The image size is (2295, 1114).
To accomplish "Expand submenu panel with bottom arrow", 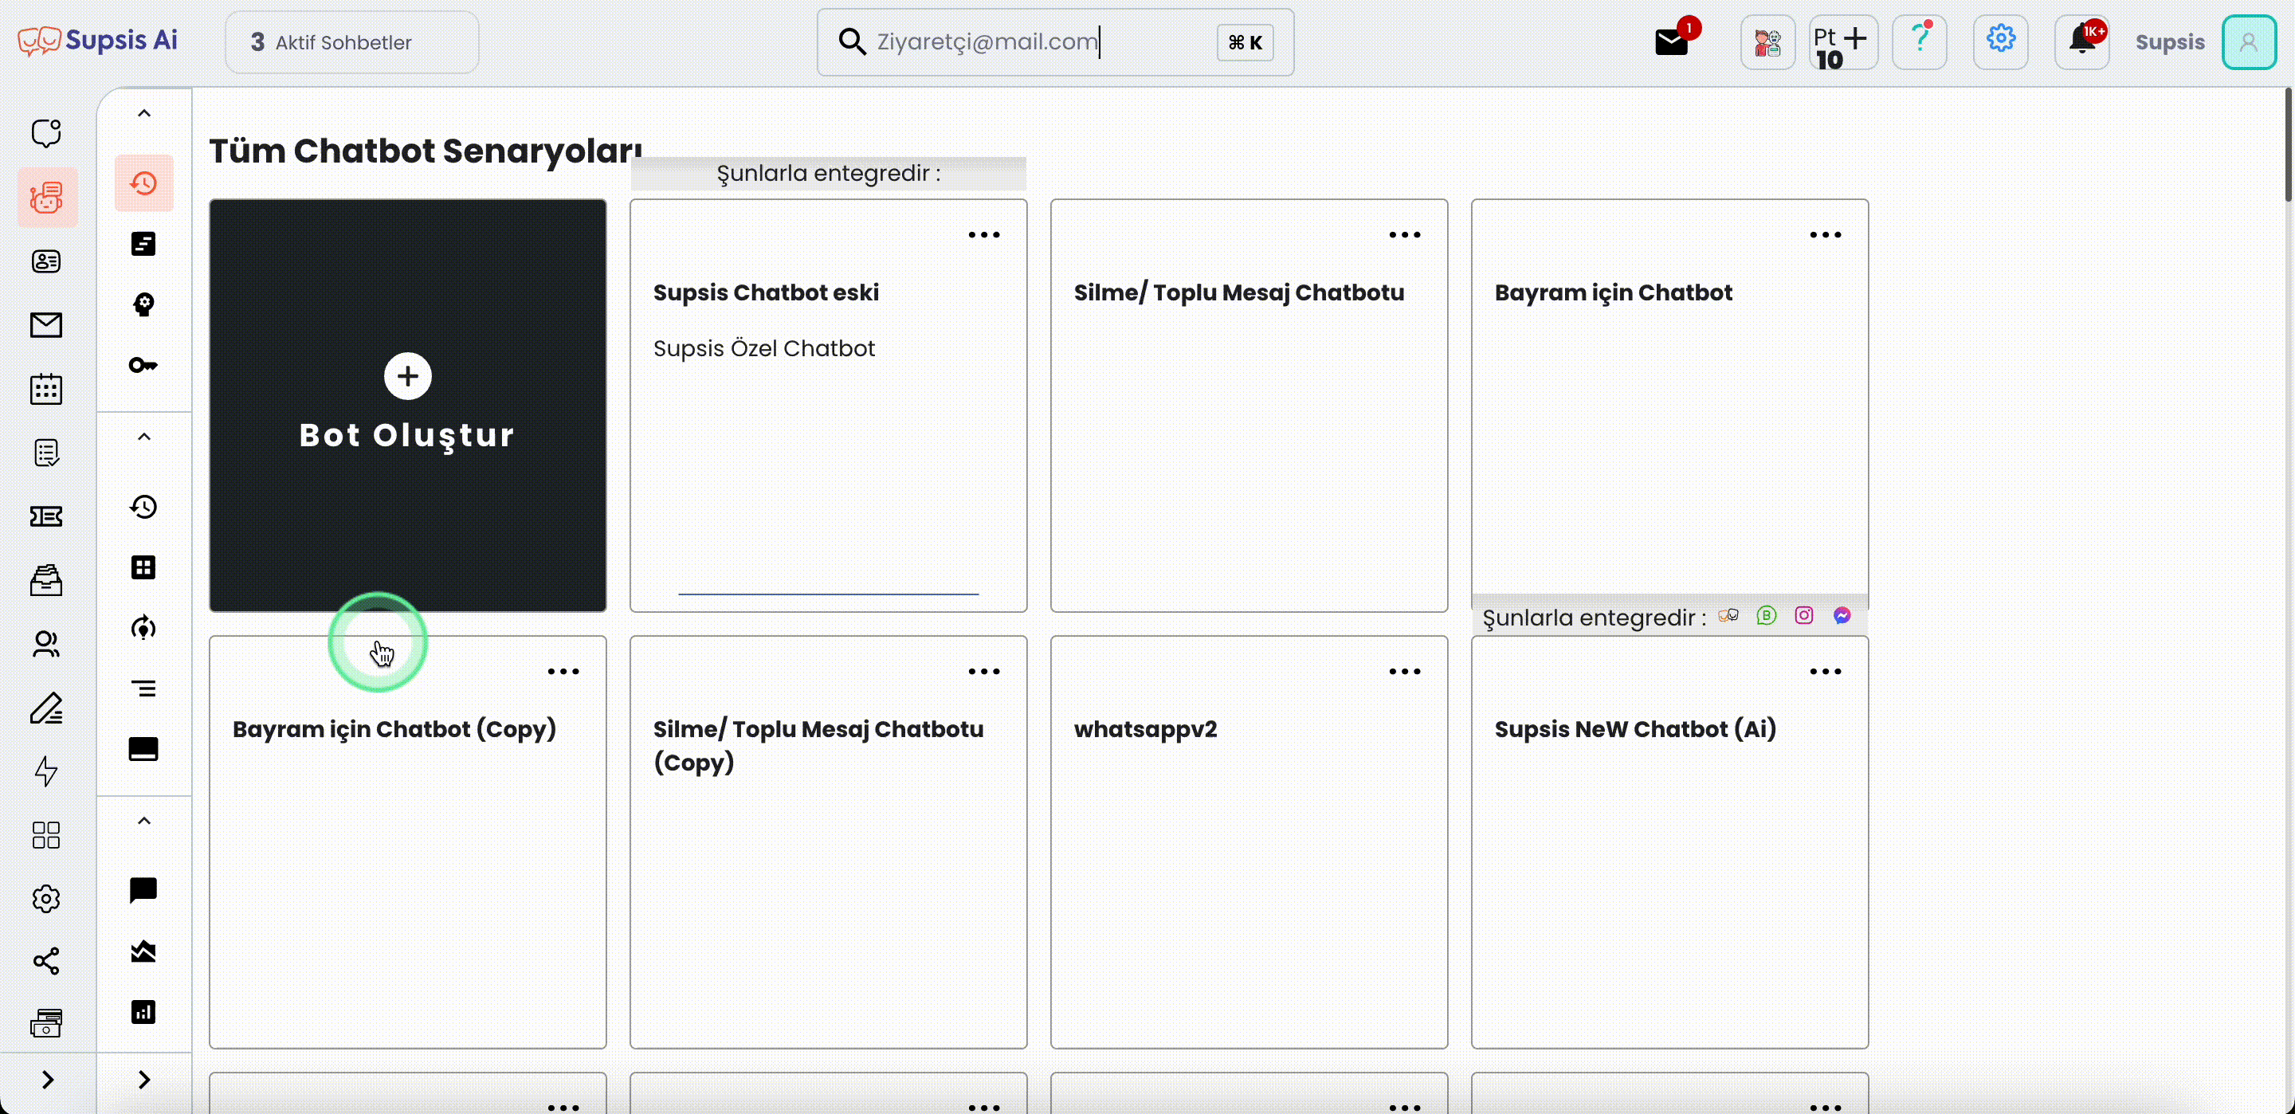I will pos(143,1081).
